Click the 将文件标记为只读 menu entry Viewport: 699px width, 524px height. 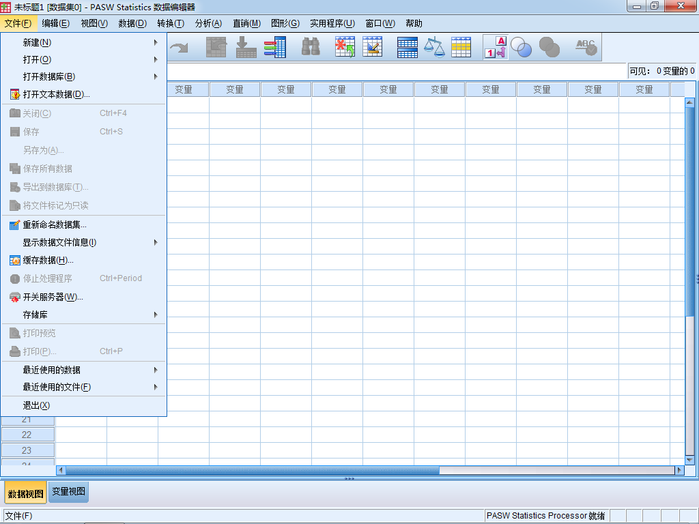(84, 205)
